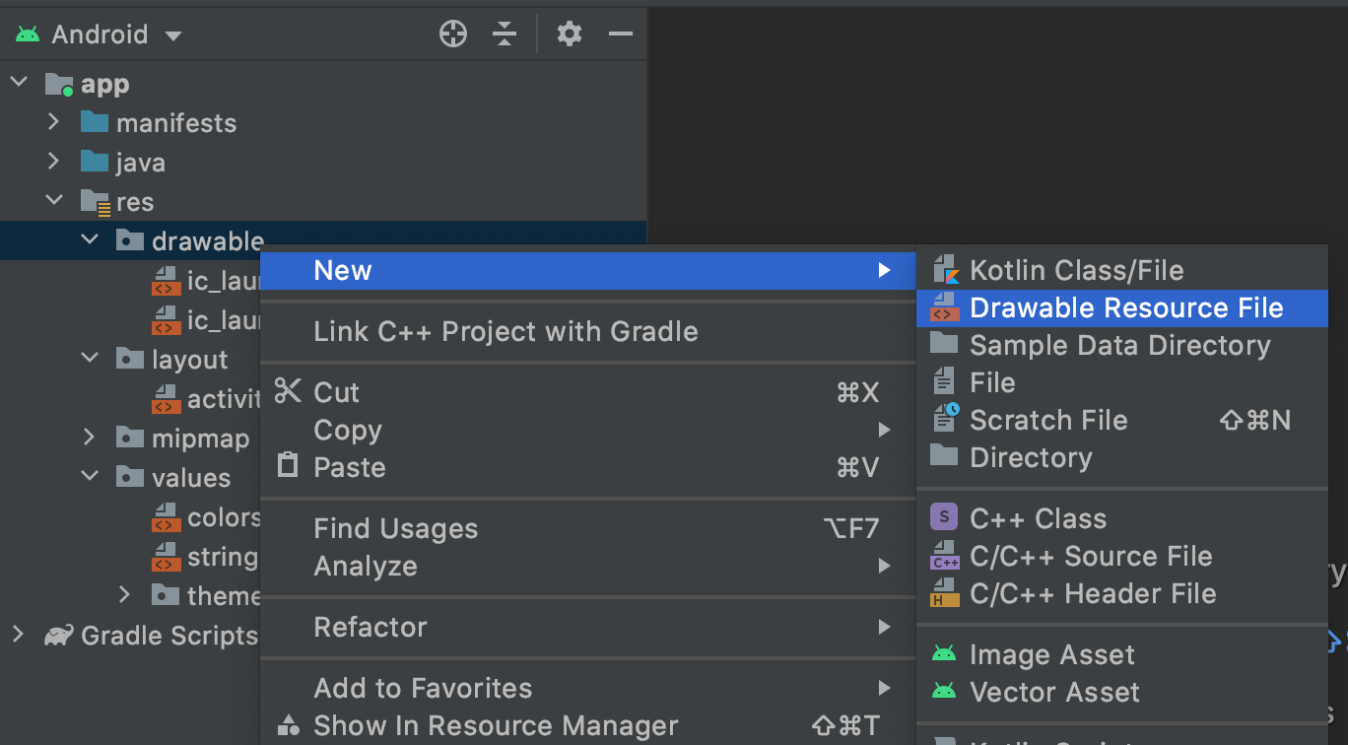Create a new Scratch File
Viewport: 1348px width, 745px height.
click(x=1122, y=420)
